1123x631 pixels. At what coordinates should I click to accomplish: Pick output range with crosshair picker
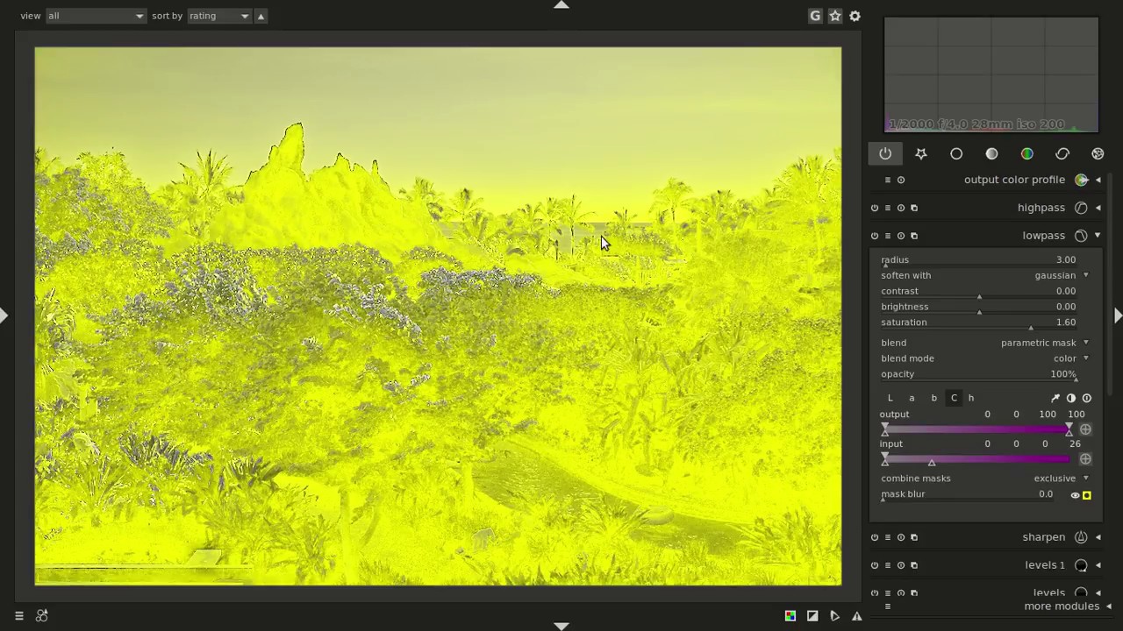[1085, 429]
